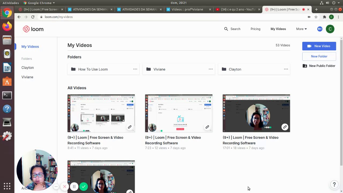Open Viviane folder in the left sidebar
This screenshot has width=343, height=193.
pyautogui.click(x=27, y=77)
